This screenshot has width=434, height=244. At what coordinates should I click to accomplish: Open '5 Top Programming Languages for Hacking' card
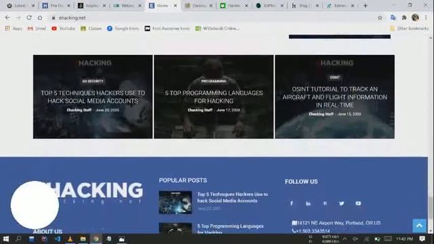(x=214, y=97)
